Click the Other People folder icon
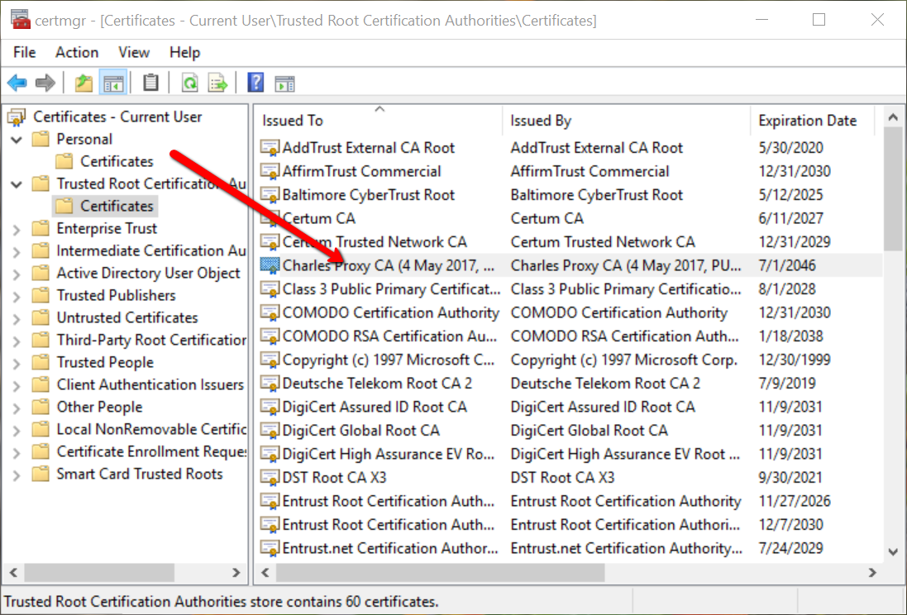This screenshot has width=907, height=615. coord(41,407)
